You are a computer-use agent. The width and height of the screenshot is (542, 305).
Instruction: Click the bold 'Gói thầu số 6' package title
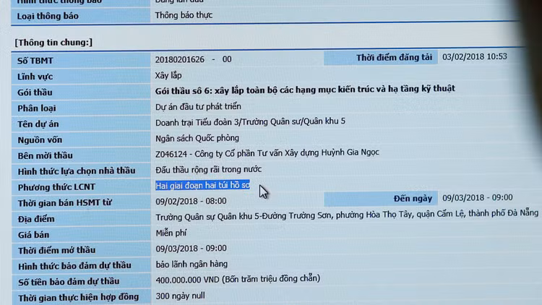pos(305,90)
